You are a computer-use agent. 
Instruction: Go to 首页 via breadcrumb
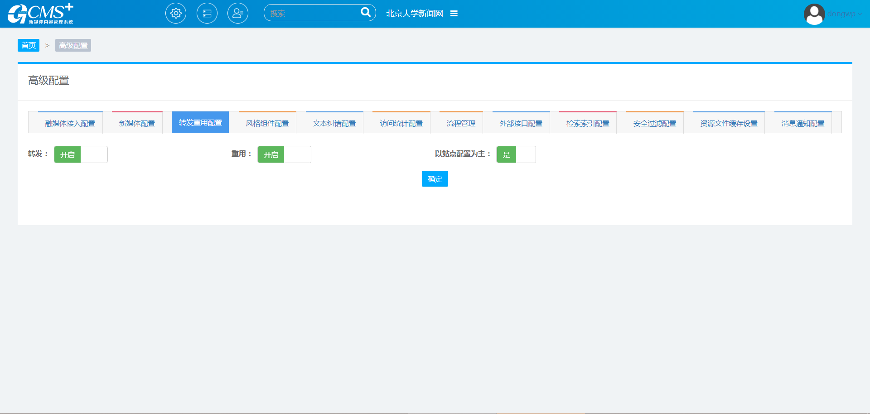(29, 45)
